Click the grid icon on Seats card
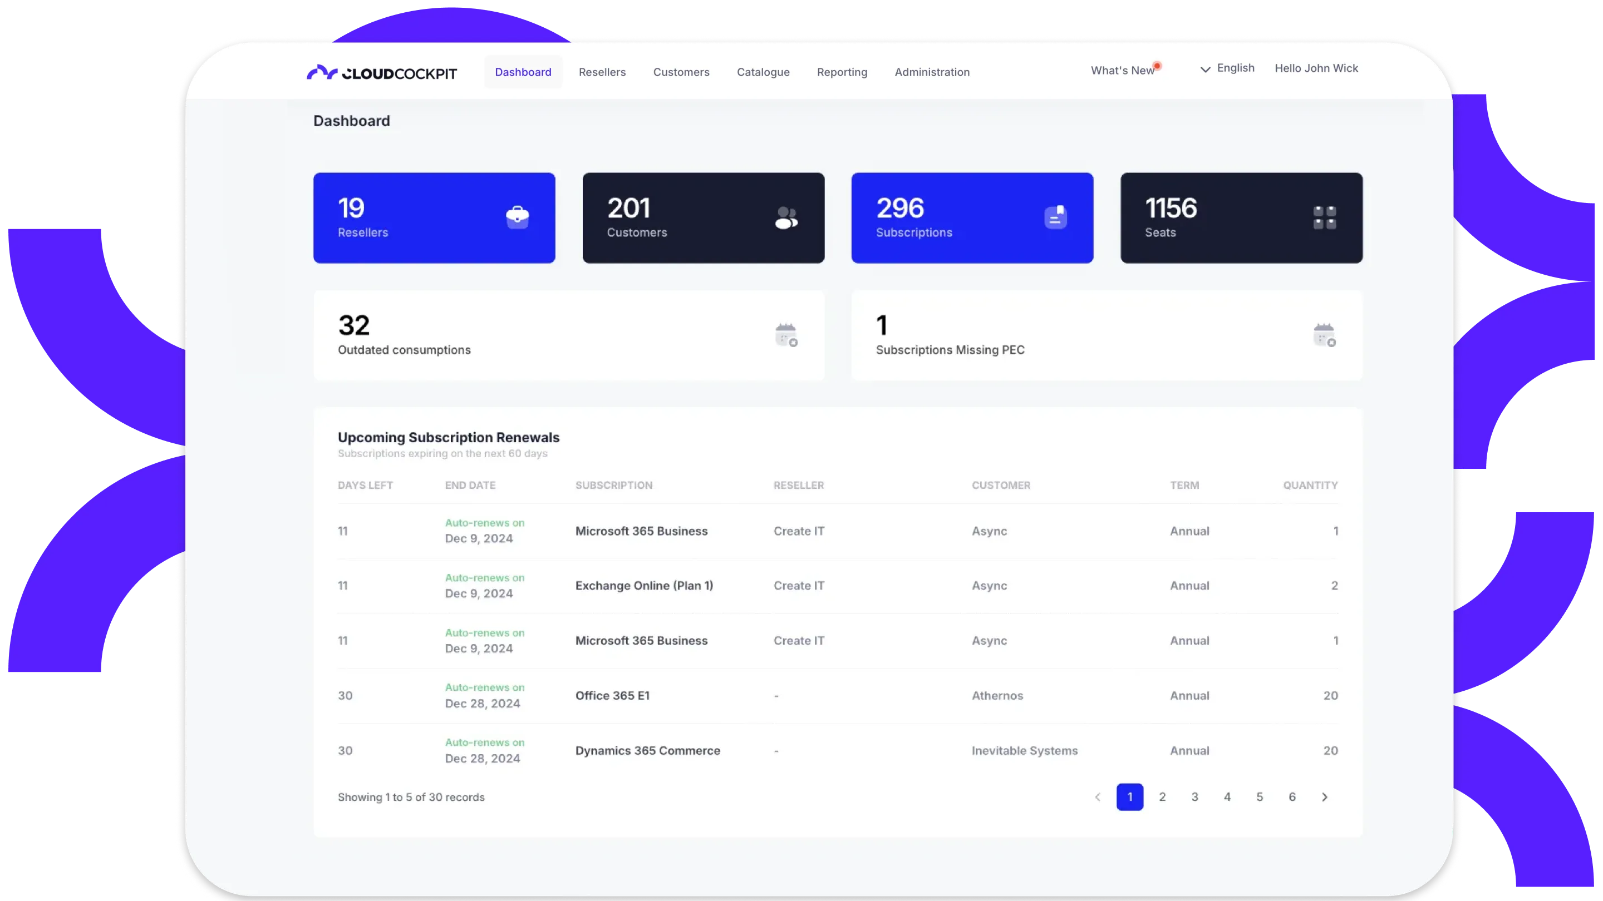 [1324, 217]
